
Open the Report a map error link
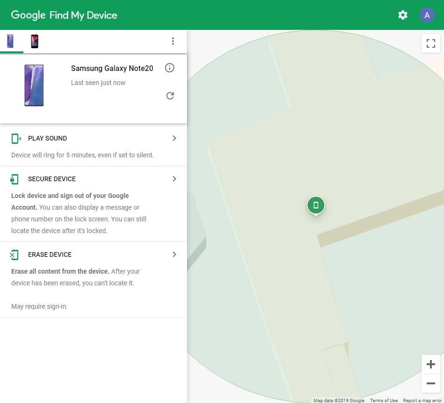[x=423, y=401]
